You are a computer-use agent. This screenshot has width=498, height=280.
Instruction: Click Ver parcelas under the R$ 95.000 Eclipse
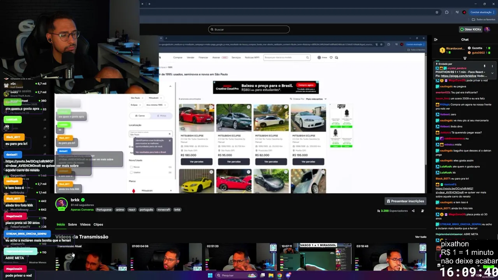234,161
